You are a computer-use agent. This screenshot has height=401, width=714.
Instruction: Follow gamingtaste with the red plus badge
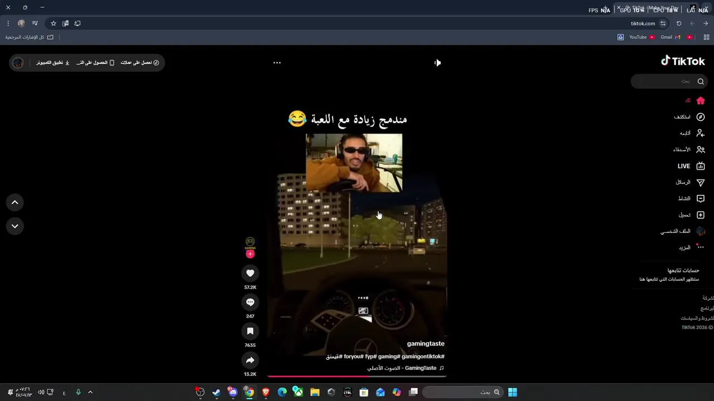(x=250, y=254)
